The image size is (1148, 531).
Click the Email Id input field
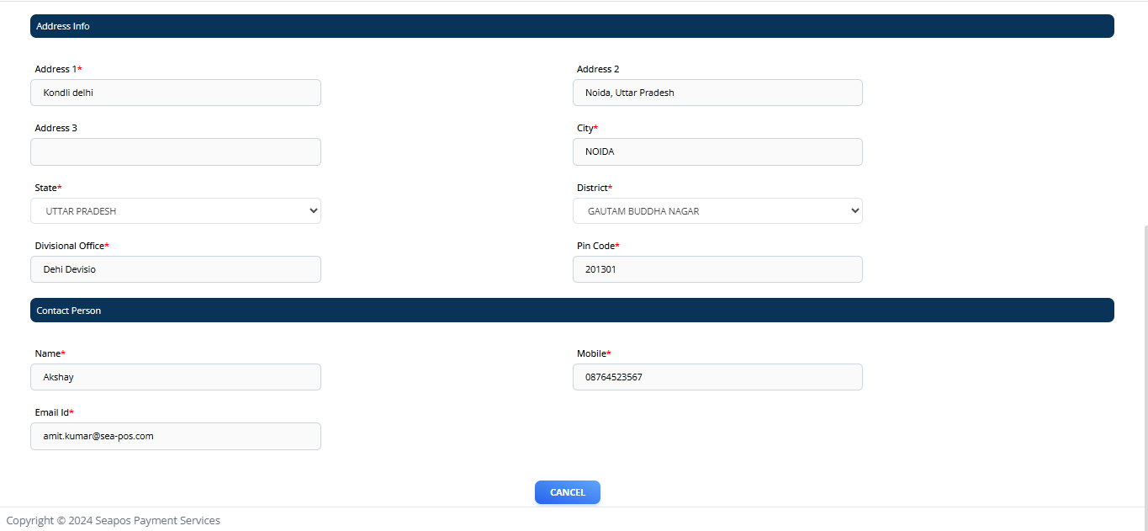pyautogui.click(x=175, y=436)
